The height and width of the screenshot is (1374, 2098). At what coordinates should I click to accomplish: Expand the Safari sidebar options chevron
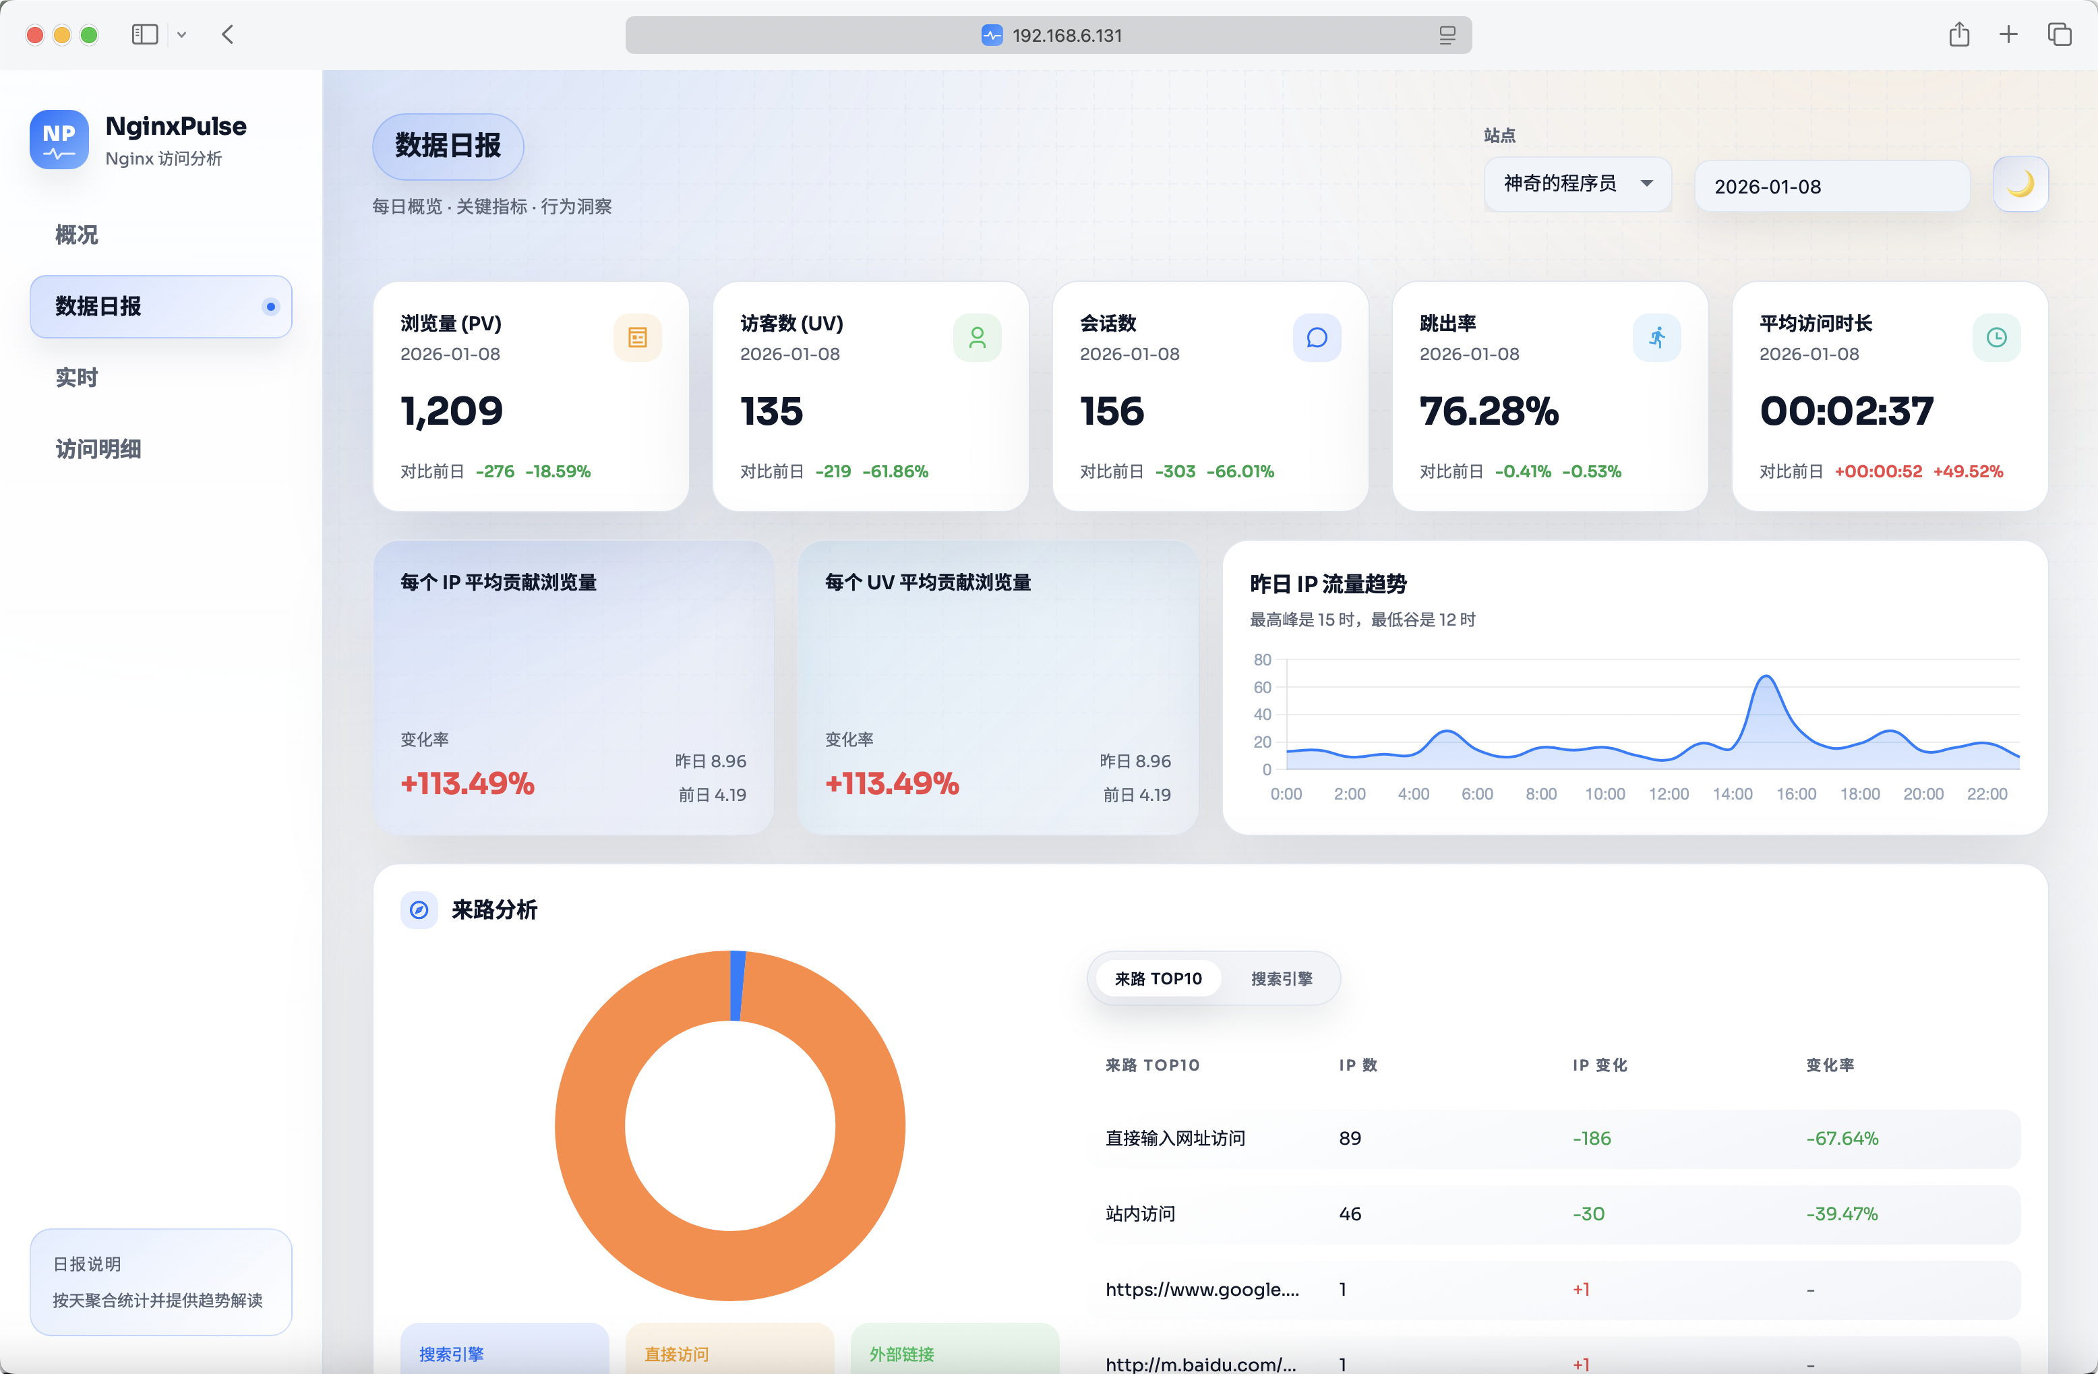181,35
